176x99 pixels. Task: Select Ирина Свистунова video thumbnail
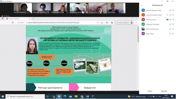tap(60, 8)
